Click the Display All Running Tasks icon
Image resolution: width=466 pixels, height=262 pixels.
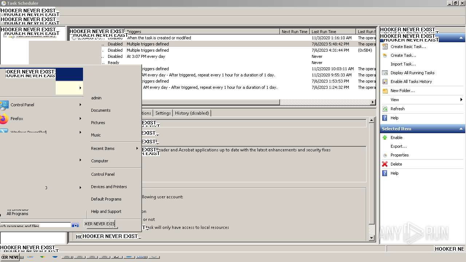[385, 73]
